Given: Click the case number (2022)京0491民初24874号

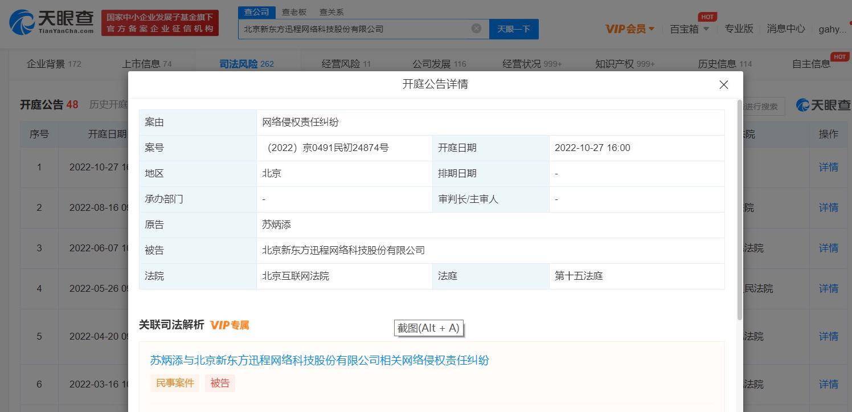Looking at the screenshot, I should click(326, 148).
